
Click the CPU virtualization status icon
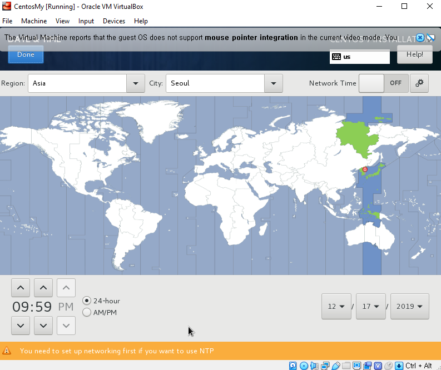tap(378, 366)
